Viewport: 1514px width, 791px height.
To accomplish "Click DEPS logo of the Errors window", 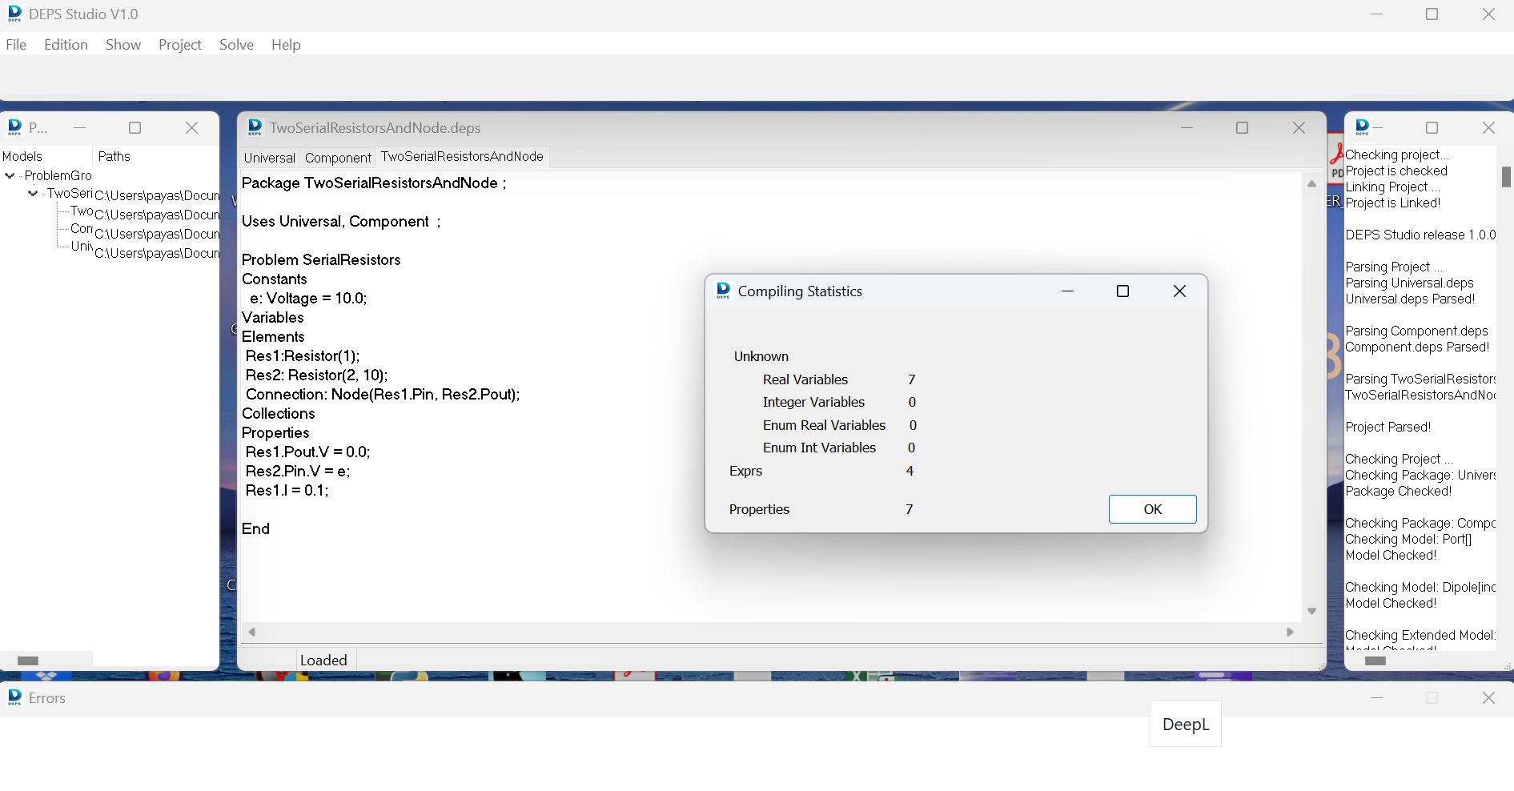I will (14, 697).
